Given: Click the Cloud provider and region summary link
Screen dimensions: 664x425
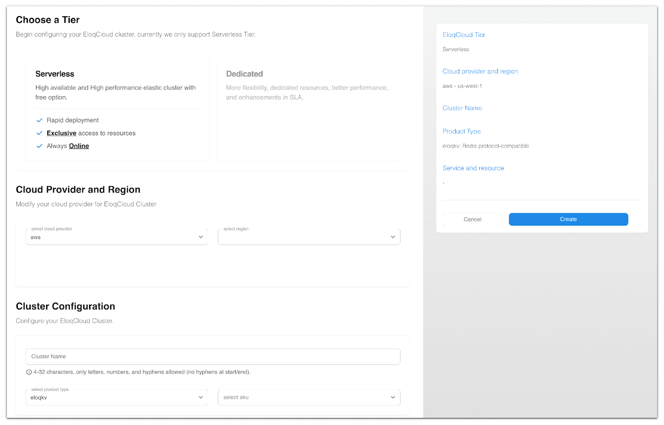Looking at the screenshot, I should click(480, 71).
